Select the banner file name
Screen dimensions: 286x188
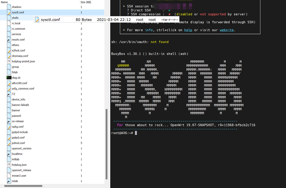[16, 110]
